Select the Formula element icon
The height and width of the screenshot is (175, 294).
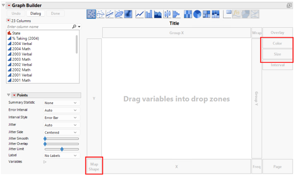(237, 14)
